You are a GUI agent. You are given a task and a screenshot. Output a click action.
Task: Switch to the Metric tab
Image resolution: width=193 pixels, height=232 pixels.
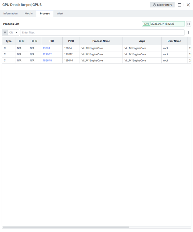click(x=29, y=13)
